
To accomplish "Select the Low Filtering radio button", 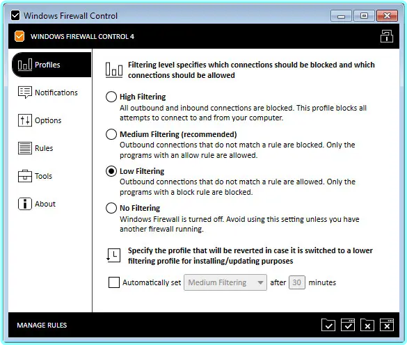I will pos(111,171).
